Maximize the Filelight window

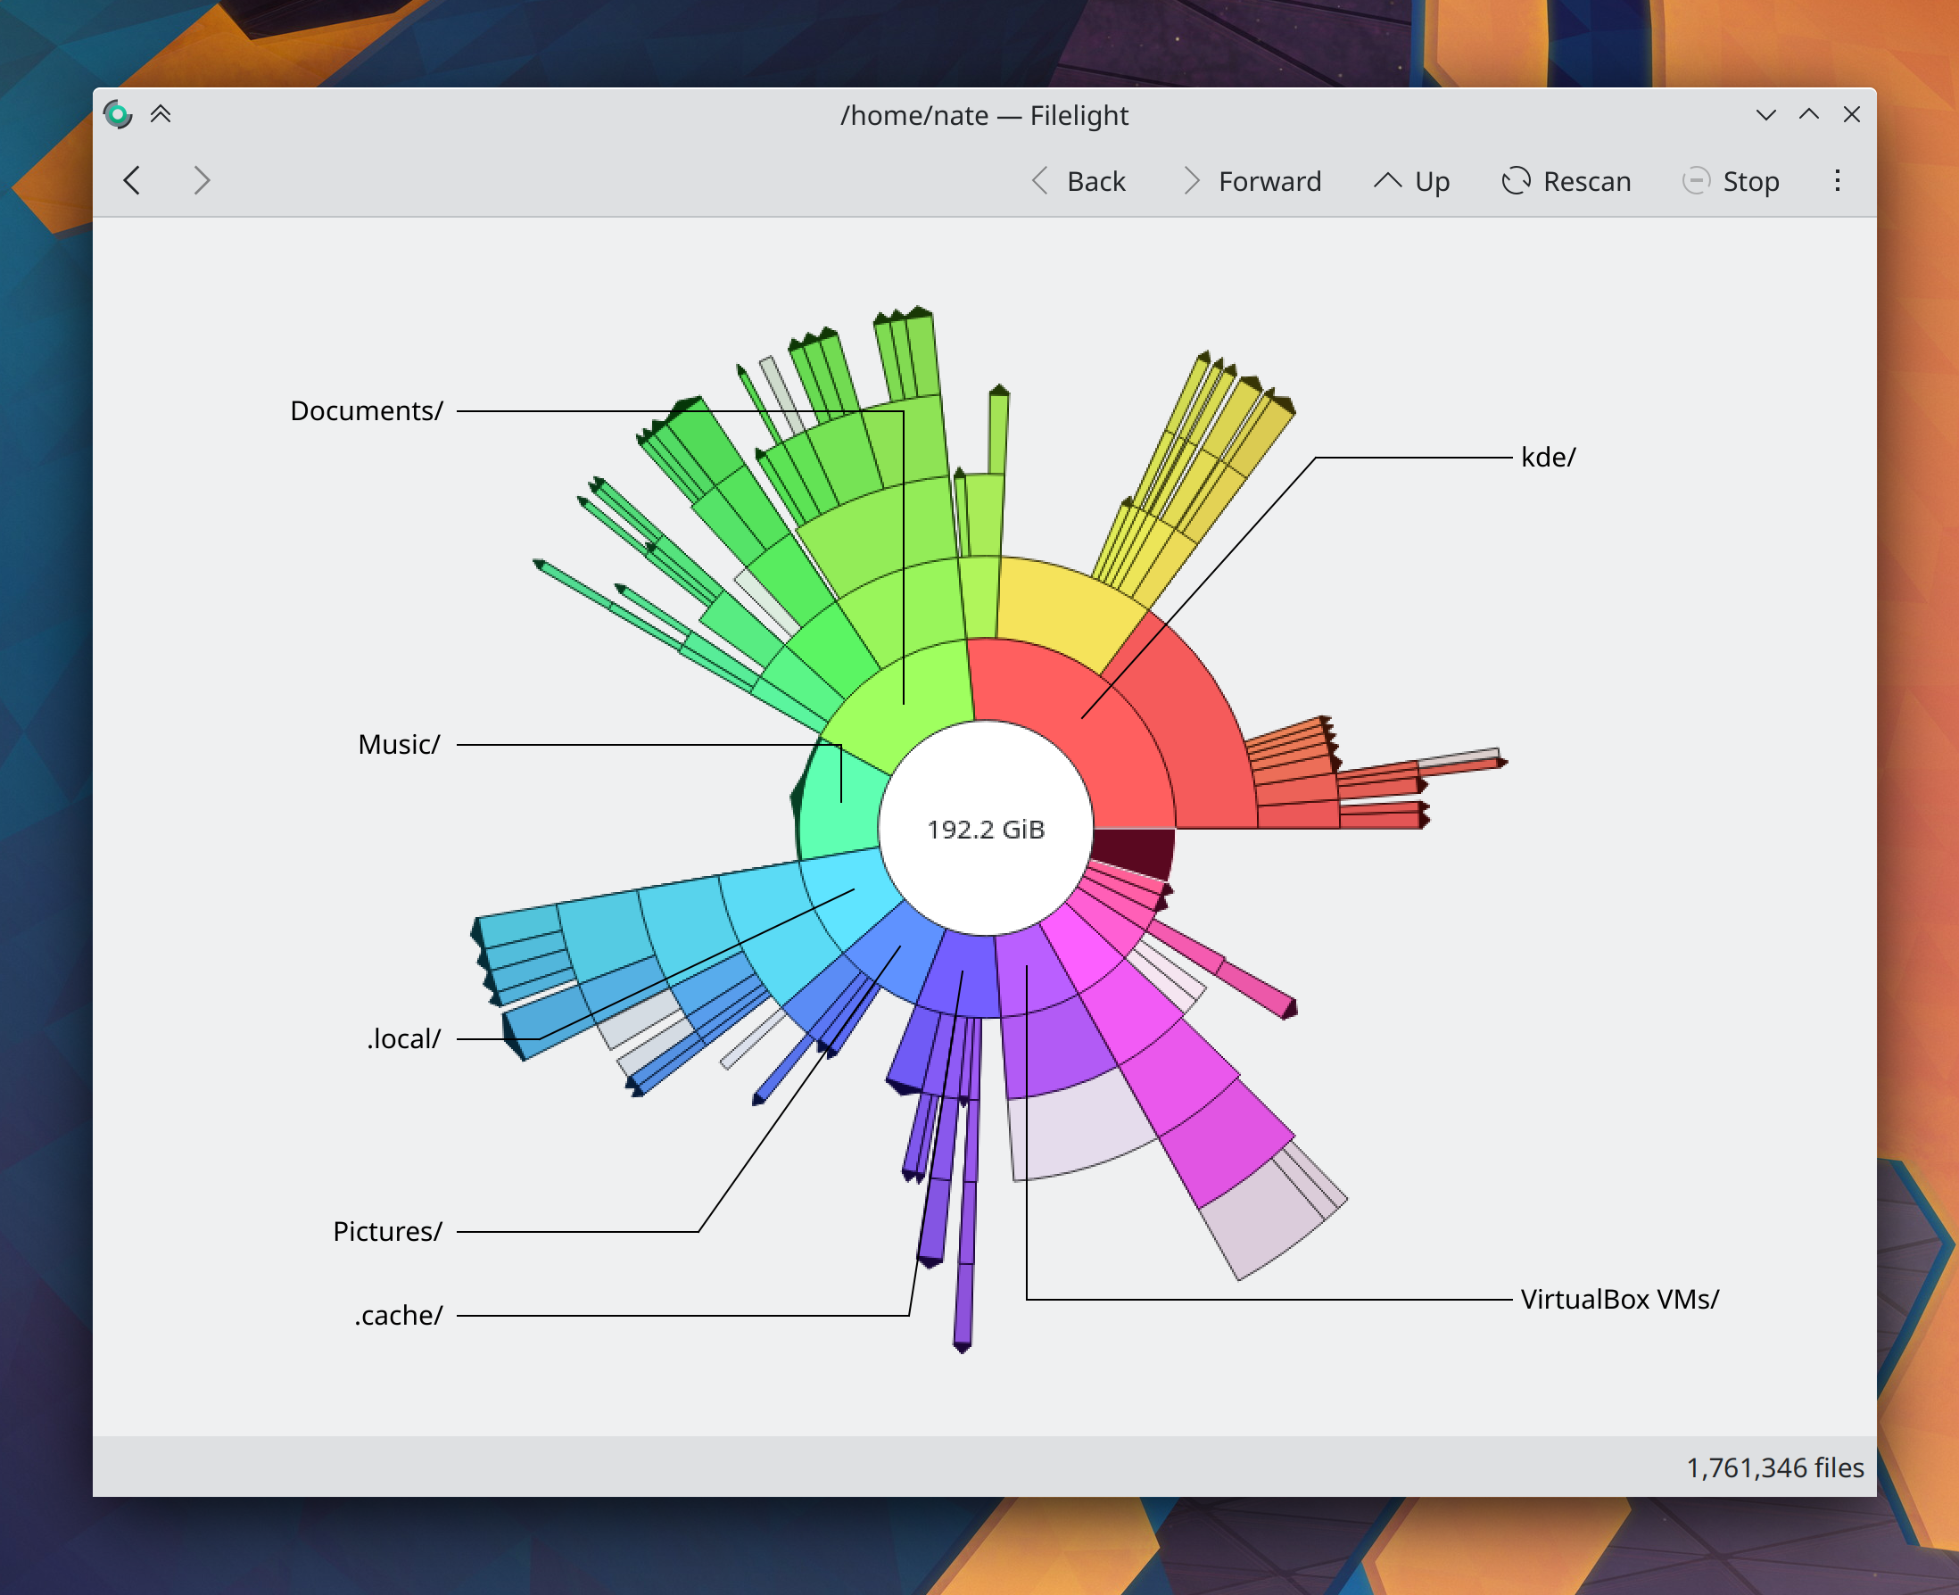[x=1808, y=115]
